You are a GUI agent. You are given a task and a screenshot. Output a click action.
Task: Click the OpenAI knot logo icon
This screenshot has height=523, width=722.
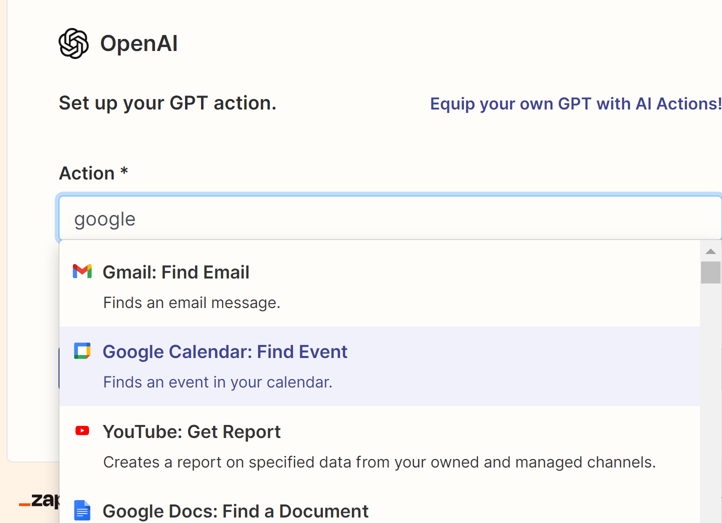73,43
